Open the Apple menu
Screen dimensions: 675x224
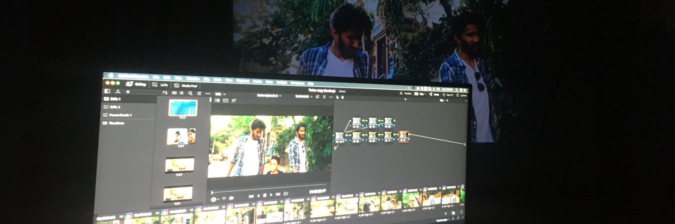(111, 75)
